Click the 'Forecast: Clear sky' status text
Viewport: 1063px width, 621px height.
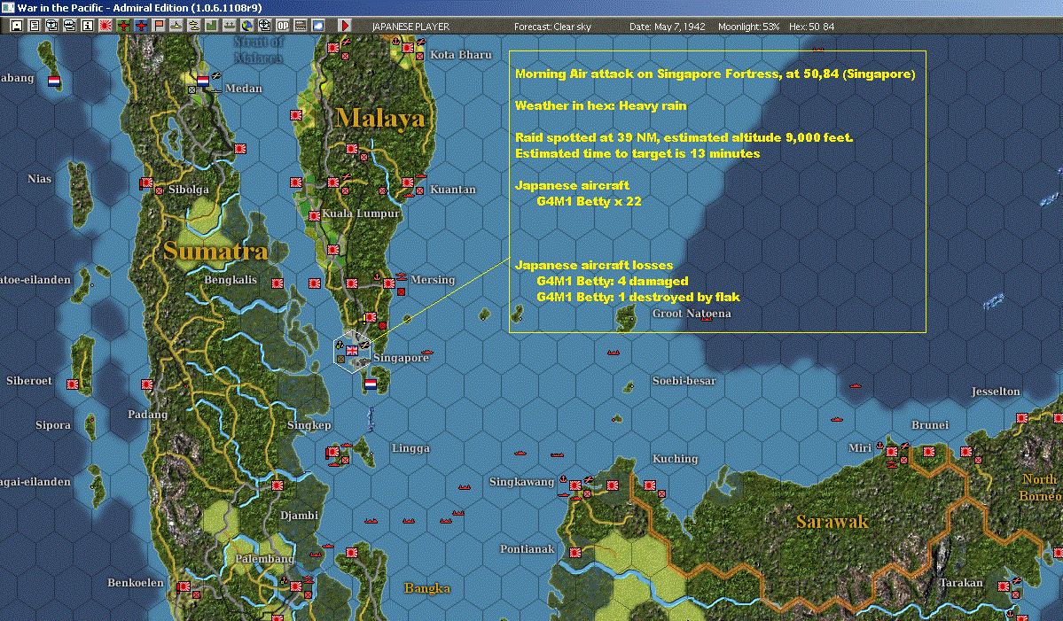552,27
